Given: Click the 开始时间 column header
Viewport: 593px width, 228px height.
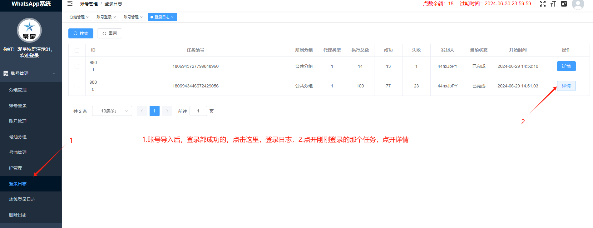Looking at the screenshot, I should coord(518,50).
